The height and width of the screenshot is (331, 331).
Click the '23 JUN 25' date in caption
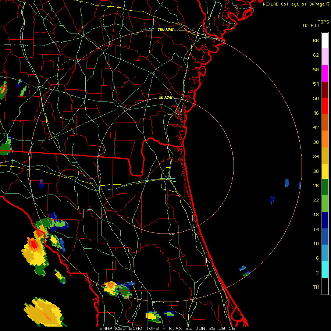click(x=201, y=328)
